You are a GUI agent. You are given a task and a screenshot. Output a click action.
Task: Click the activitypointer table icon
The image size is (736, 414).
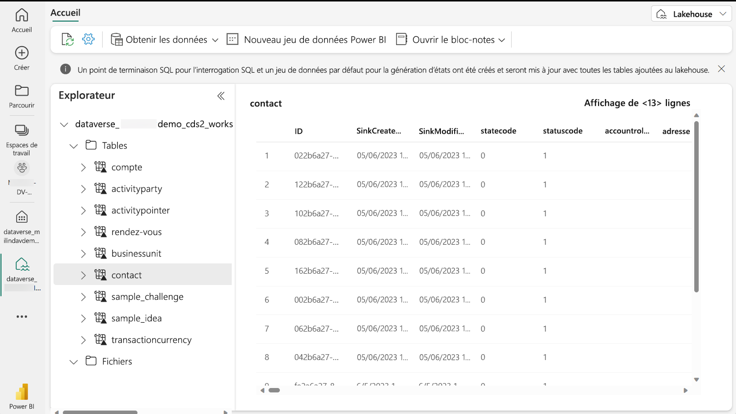100,210
